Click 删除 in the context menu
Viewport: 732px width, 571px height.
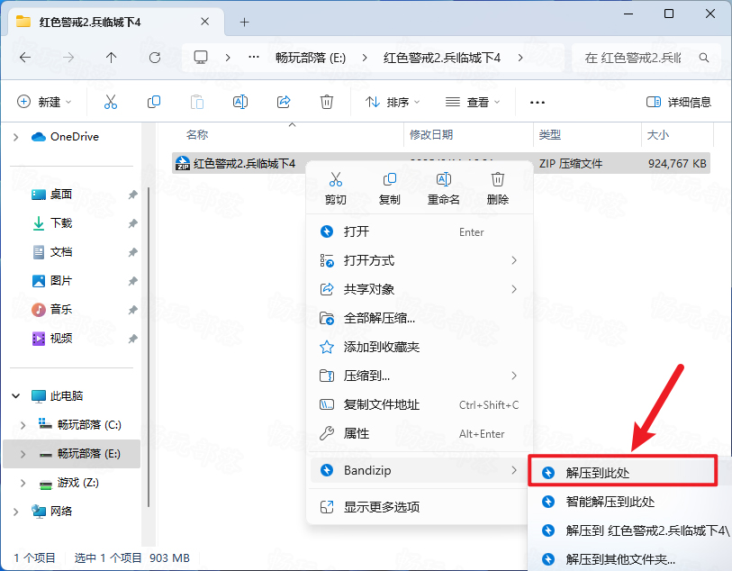point(498,188)
